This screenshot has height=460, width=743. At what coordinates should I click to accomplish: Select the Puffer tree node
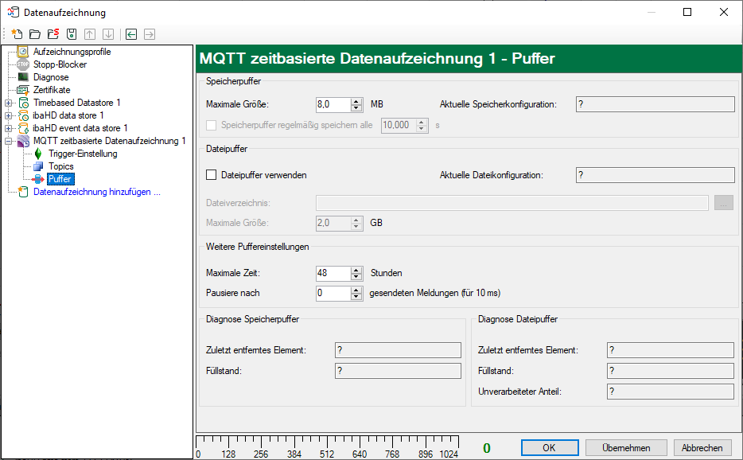[x=60, y=179]
